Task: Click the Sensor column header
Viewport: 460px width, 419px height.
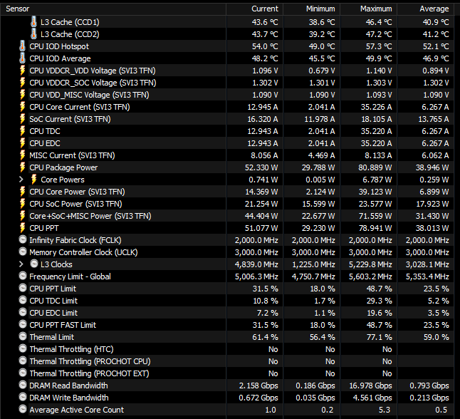Action: (x=113, y=9)
